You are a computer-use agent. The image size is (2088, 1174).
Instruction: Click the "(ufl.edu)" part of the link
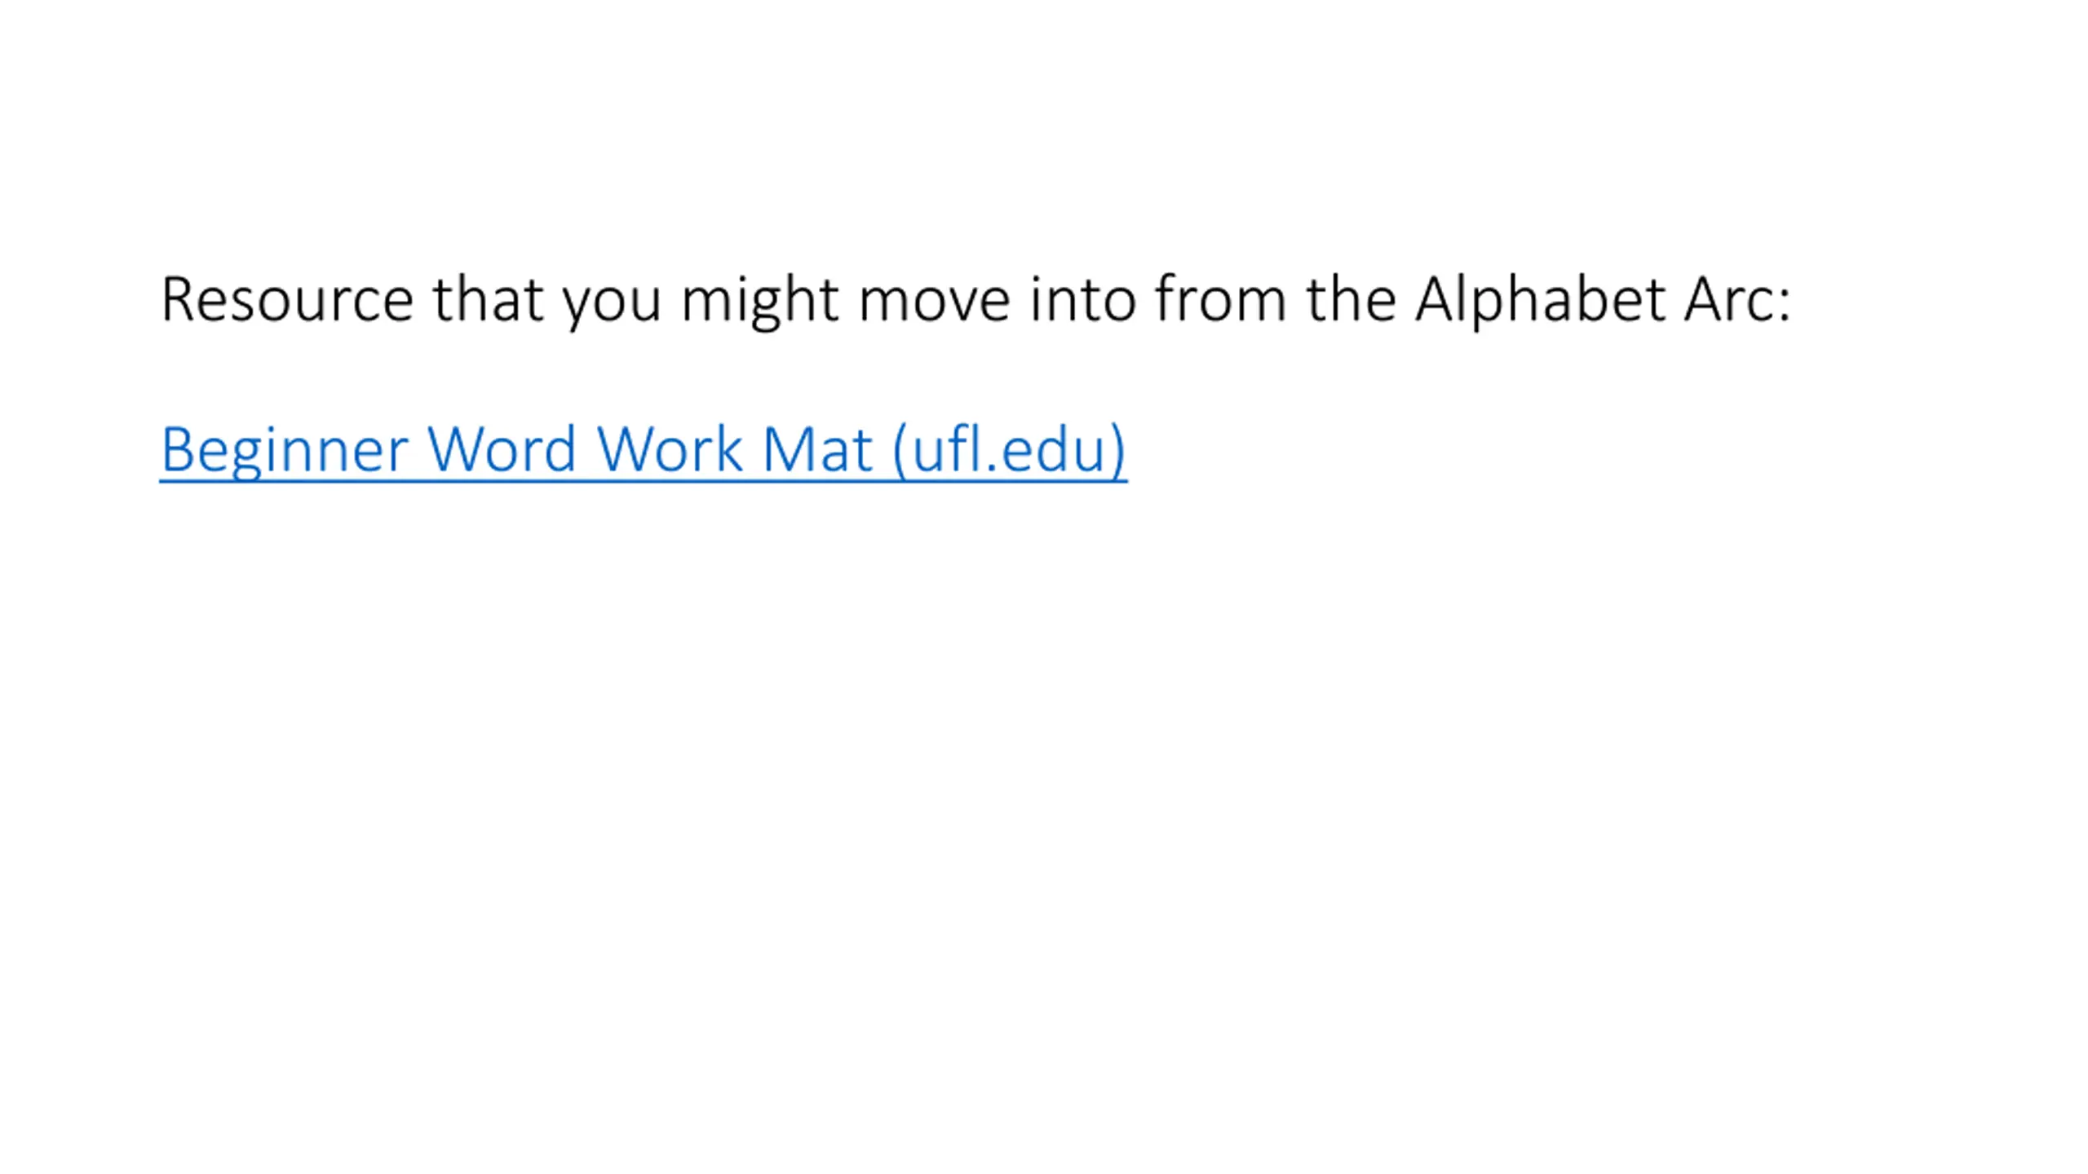pos(1010,449)
